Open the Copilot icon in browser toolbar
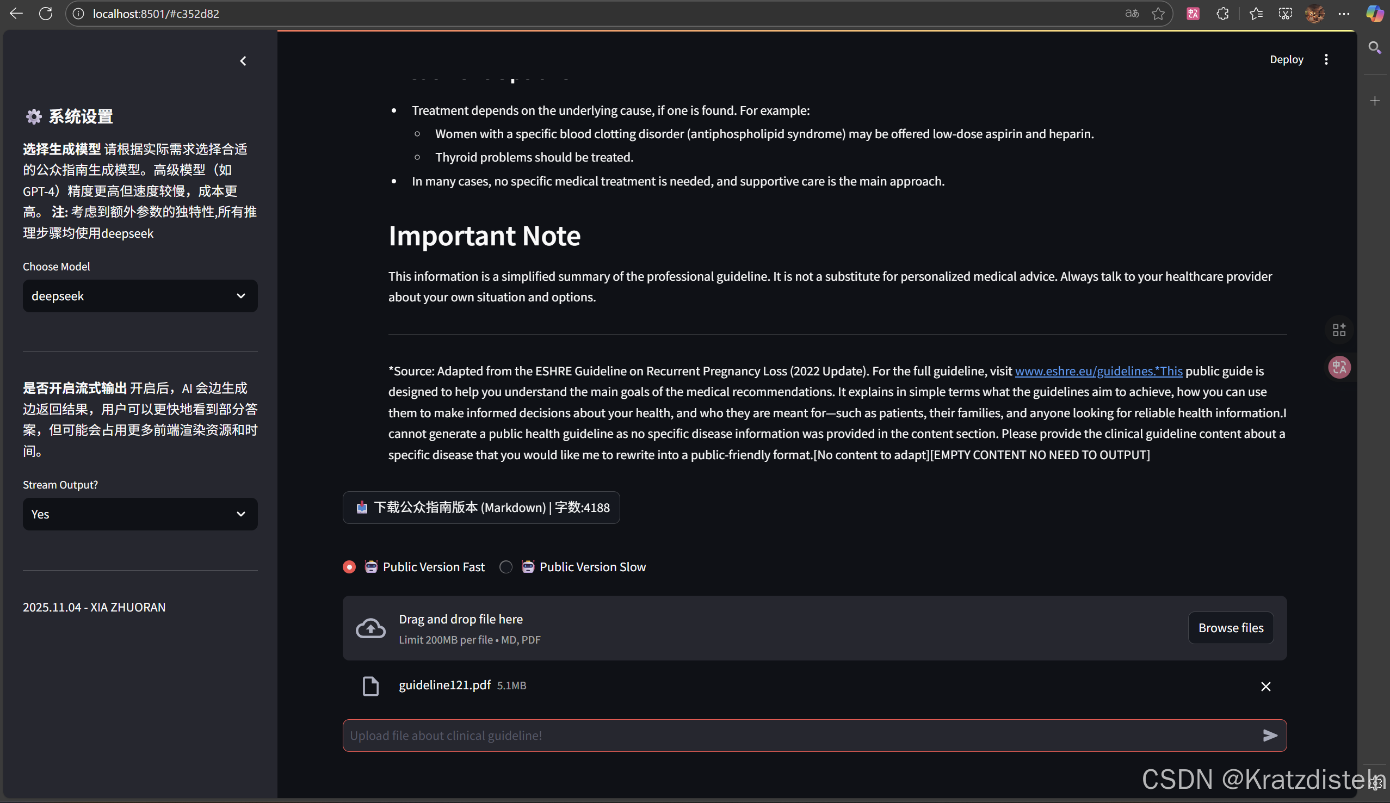 click(x=1374, y=14)
